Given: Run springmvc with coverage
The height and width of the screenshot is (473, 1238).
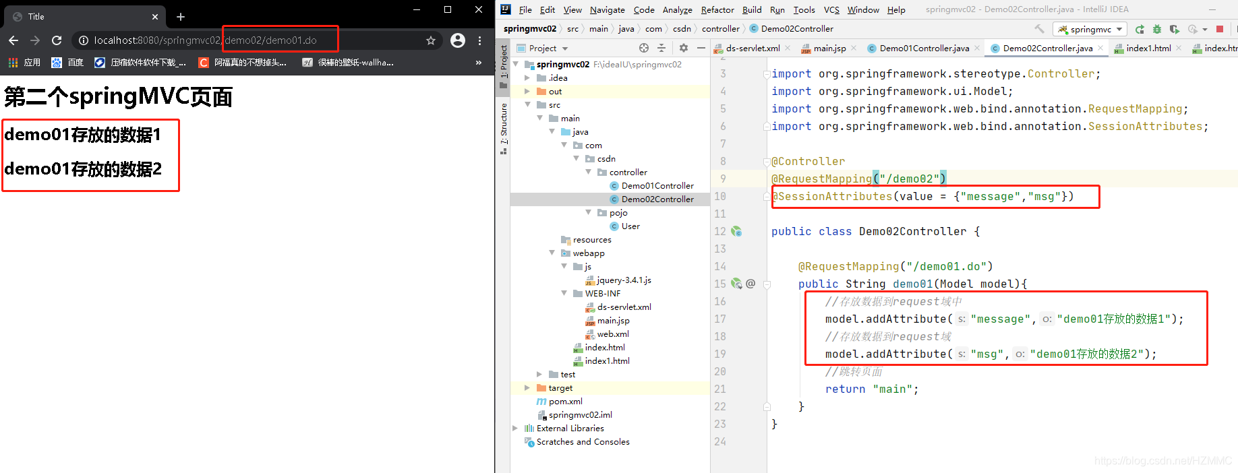Looking at the screenshot, I should click(1175, 29).
